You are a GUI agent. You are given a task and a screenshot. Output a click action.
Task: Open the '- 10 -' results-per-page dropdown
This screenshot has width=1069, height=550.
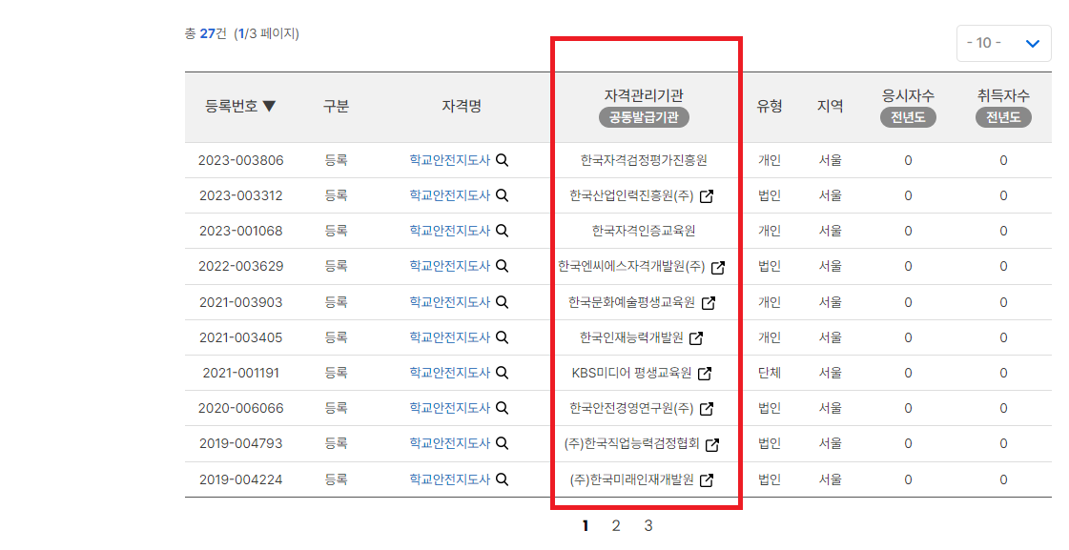[1003, 43]
